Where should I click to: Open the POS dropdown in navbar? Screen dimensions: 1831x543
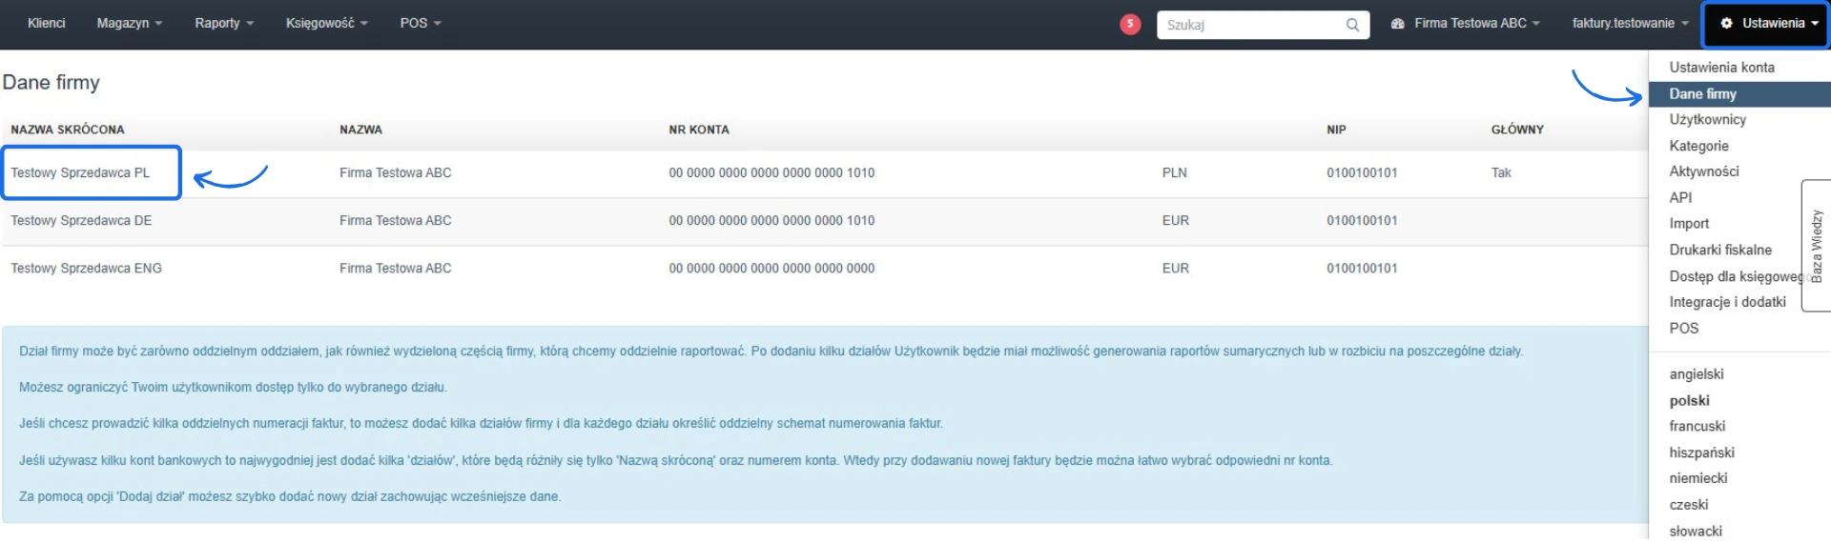pyautogui.click(x=420, y=23)
